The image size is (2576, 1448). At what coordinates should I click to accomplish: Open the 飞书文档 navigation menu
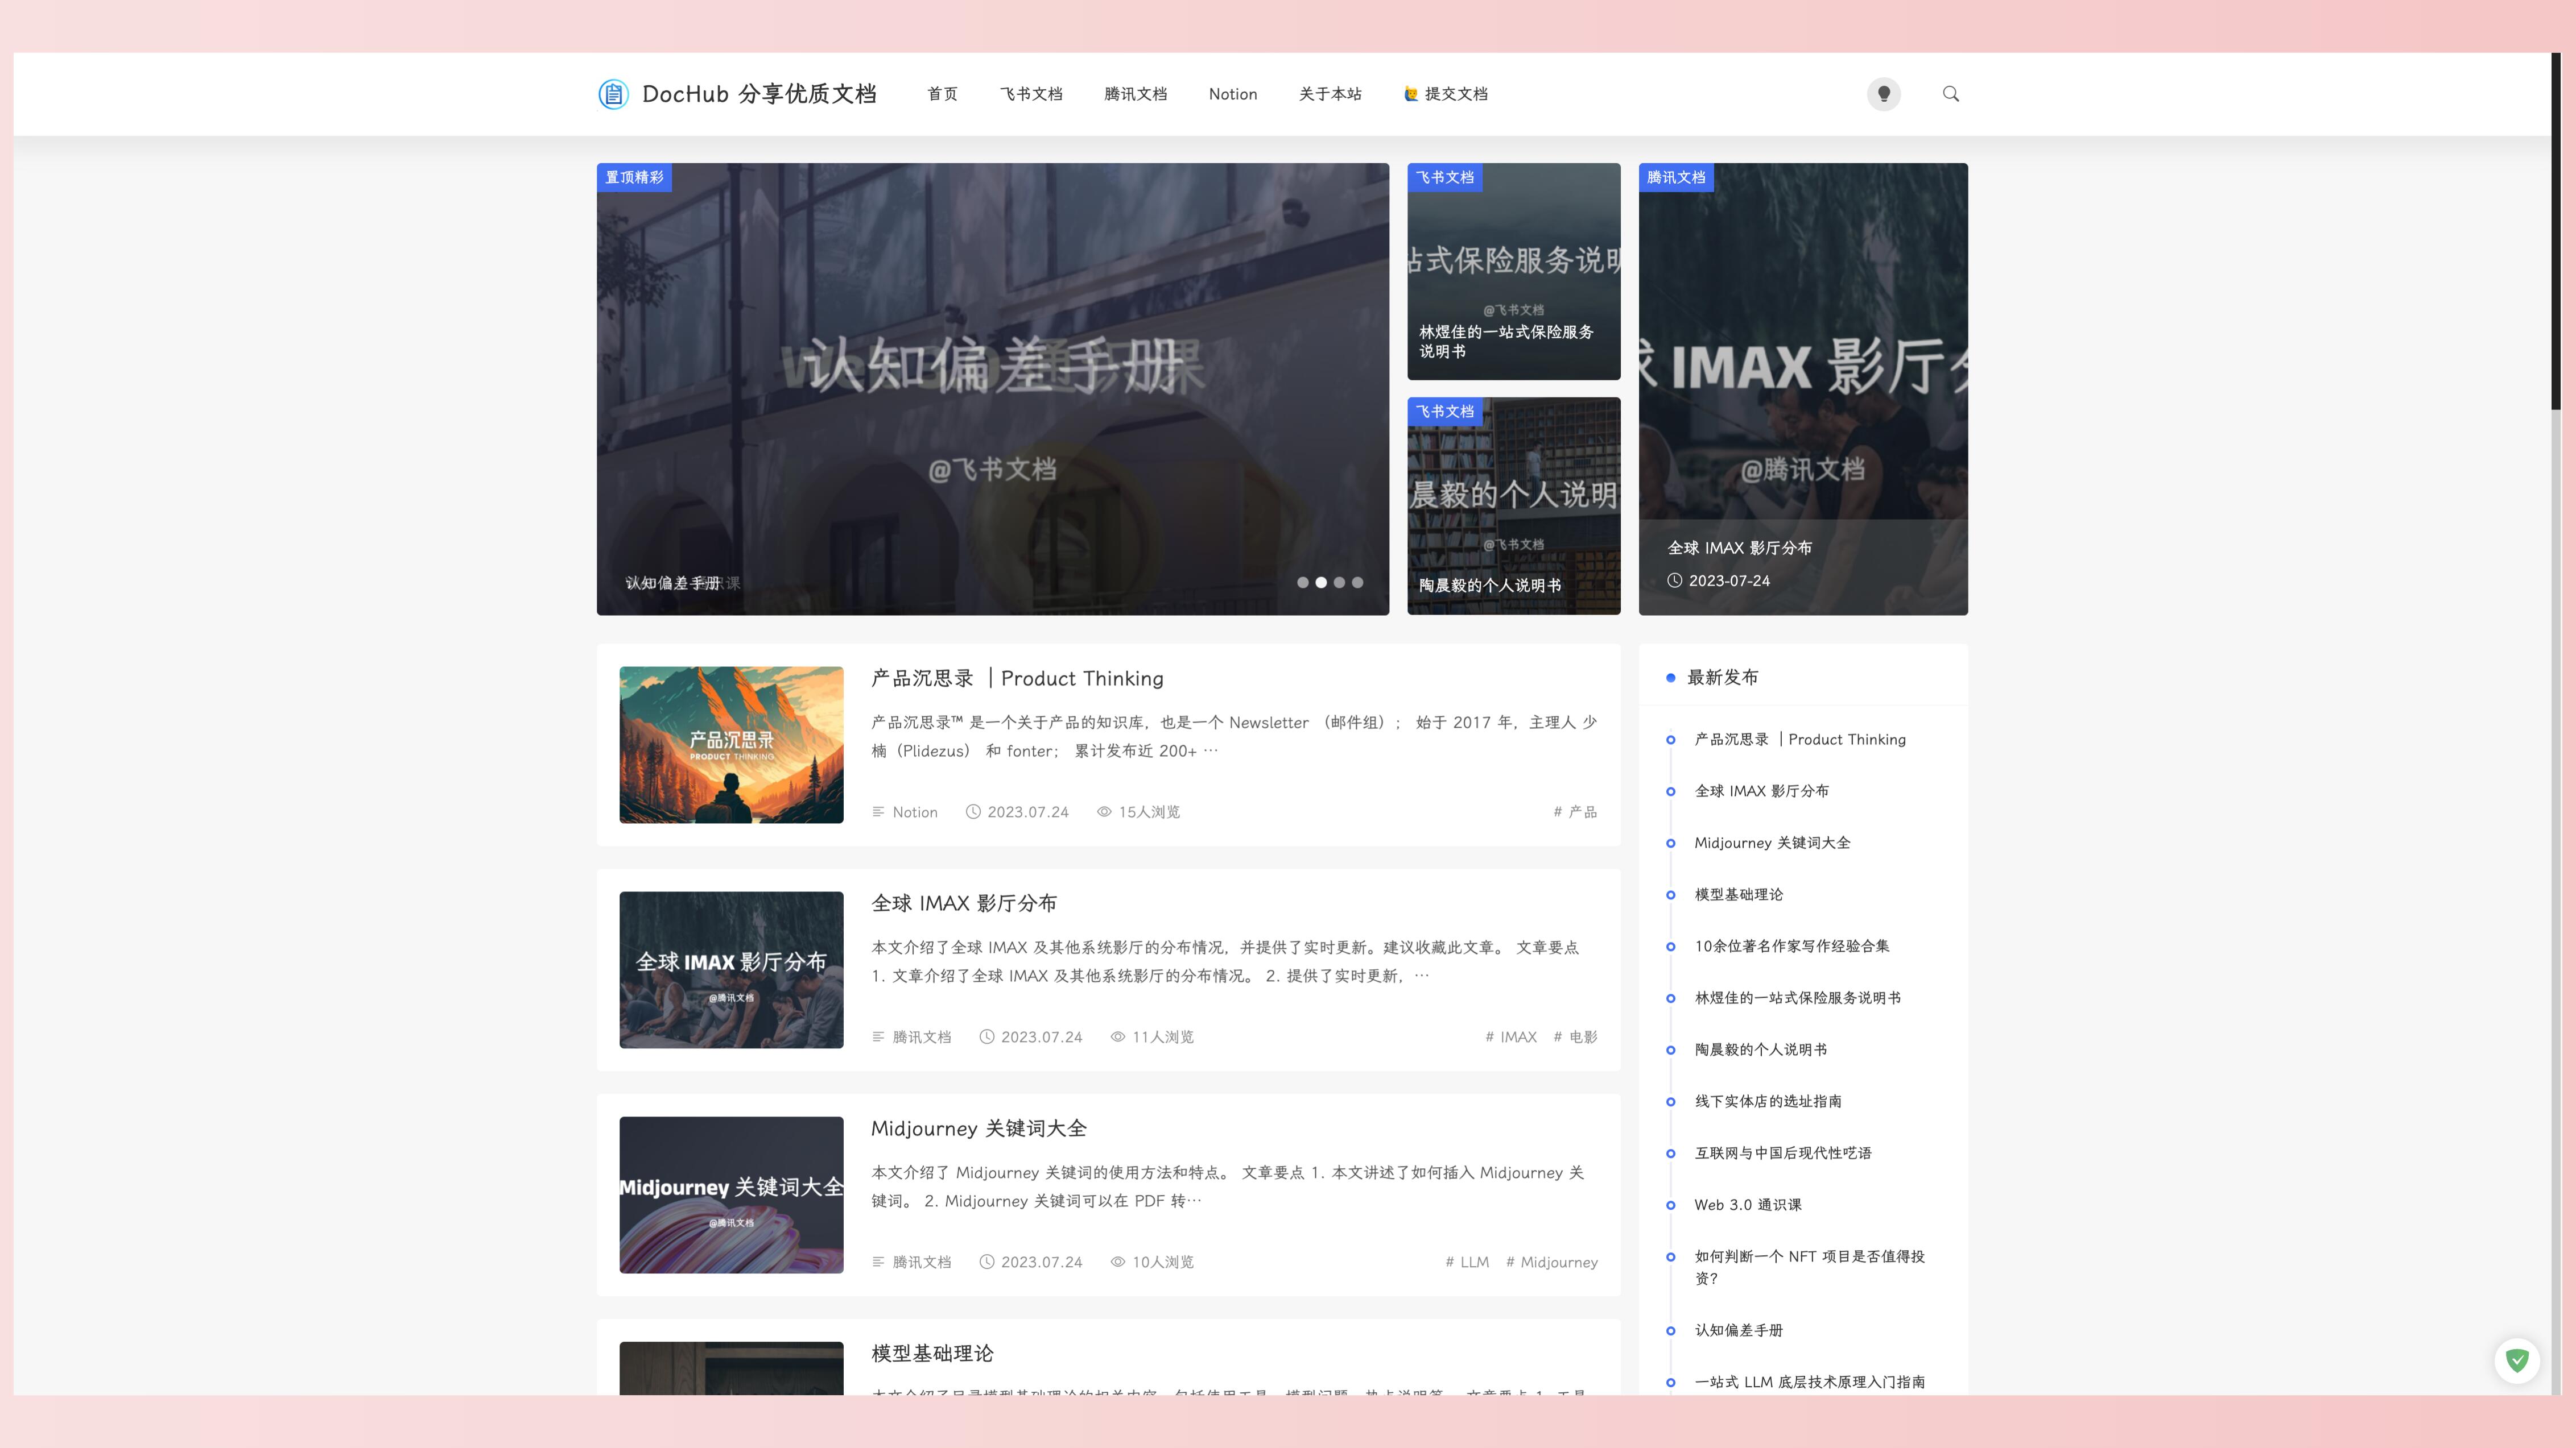(x=1031, y=94)
